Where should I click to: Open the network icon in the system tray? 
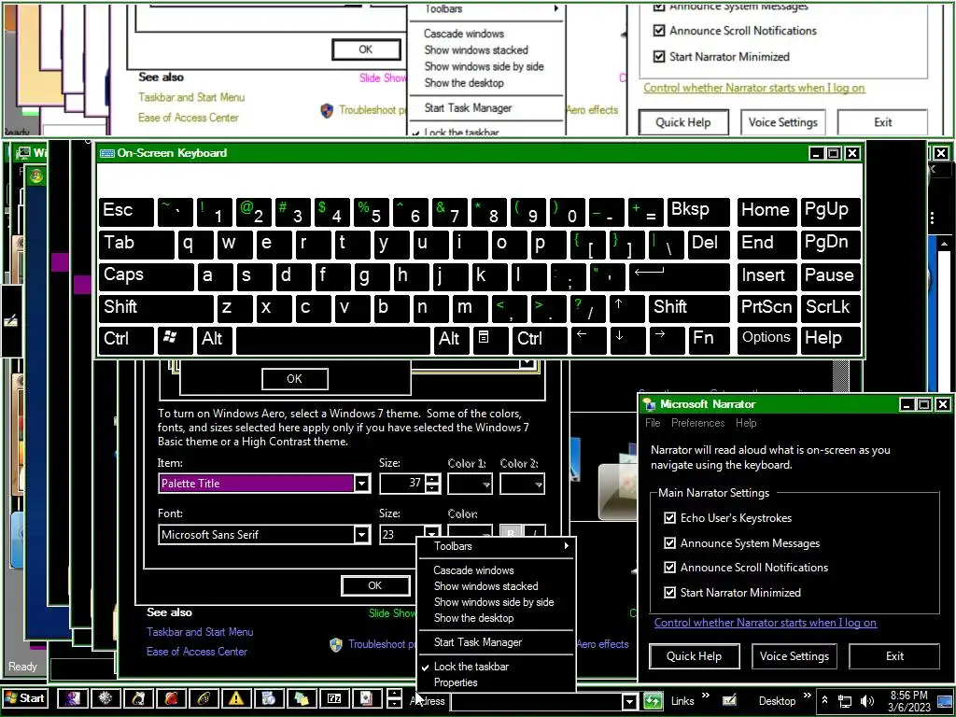(x=845, y=701)
